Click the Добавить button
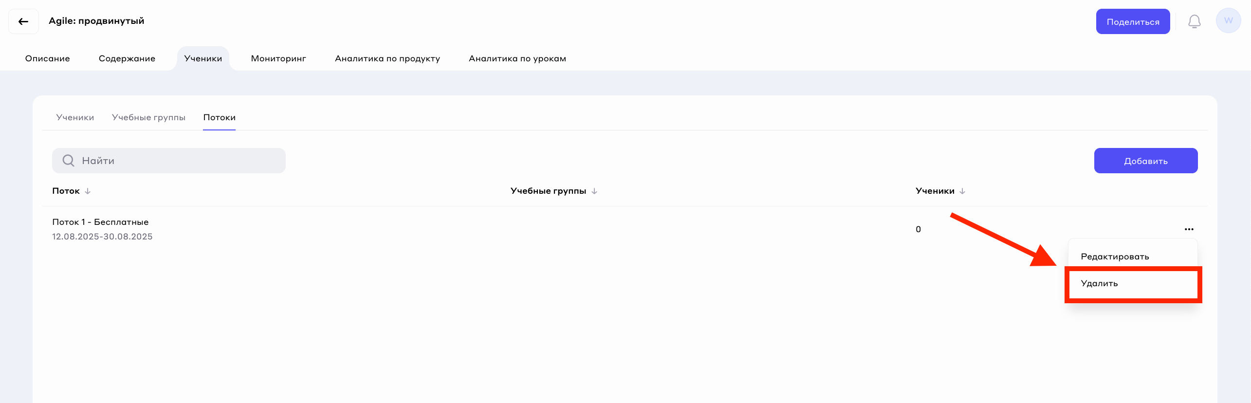Screen dimensions: 1251x403 tap(1145, 161)
